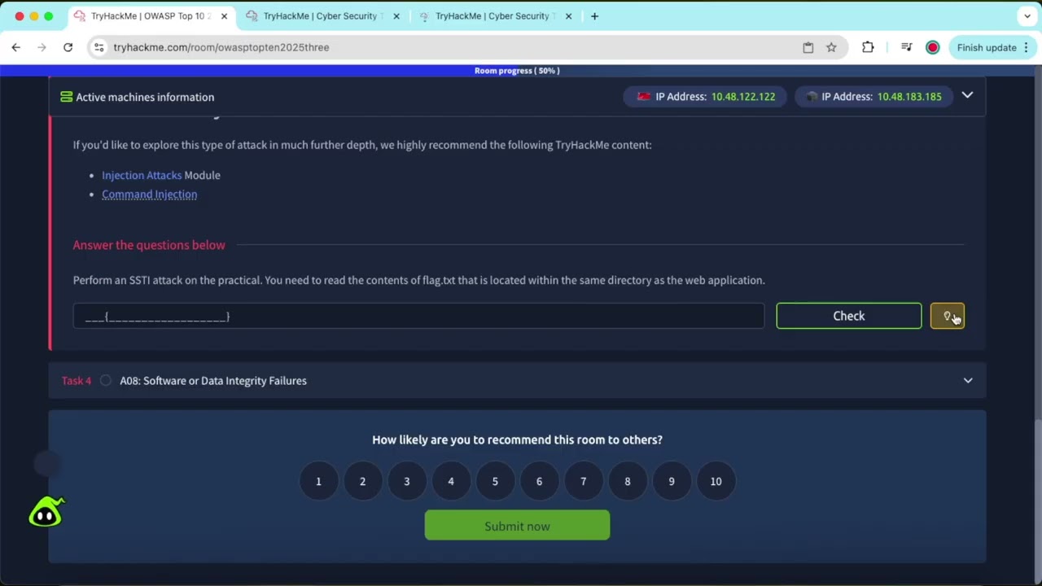1042x586 pixels.
Task: Toggle the Task 4 completion circle
Action: [106, 380]
